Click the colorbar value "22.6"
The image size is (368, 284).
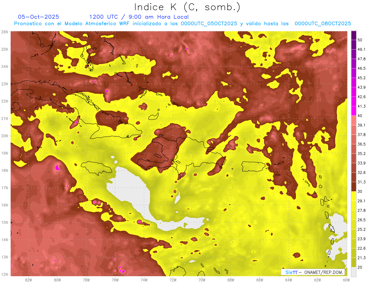point(361,248)
